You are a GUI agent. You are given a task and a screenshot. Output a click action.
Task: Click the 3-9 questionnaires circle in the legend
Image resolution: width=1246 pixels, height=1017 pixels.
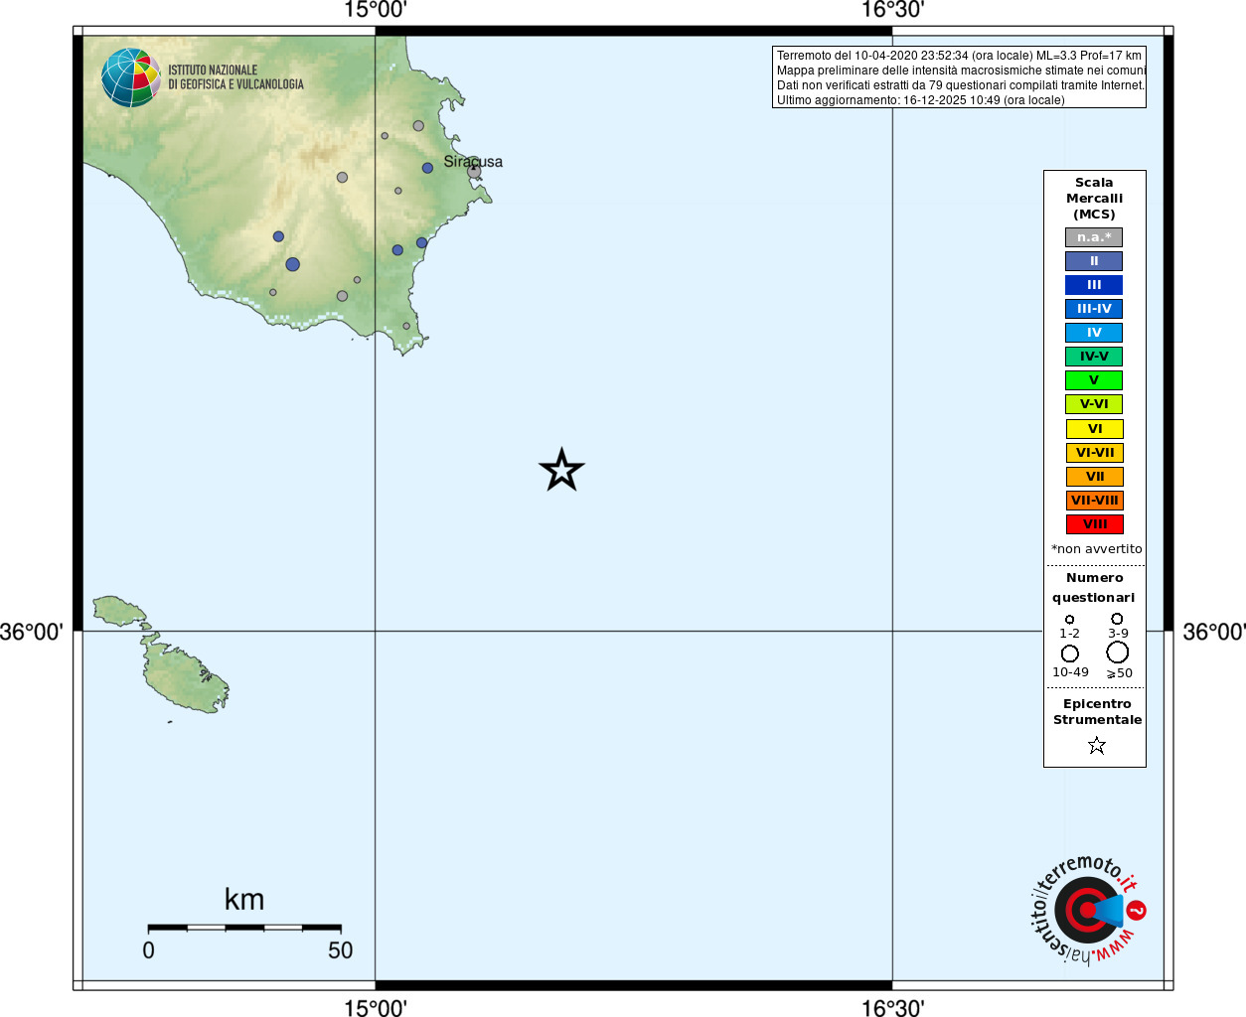1117,619
